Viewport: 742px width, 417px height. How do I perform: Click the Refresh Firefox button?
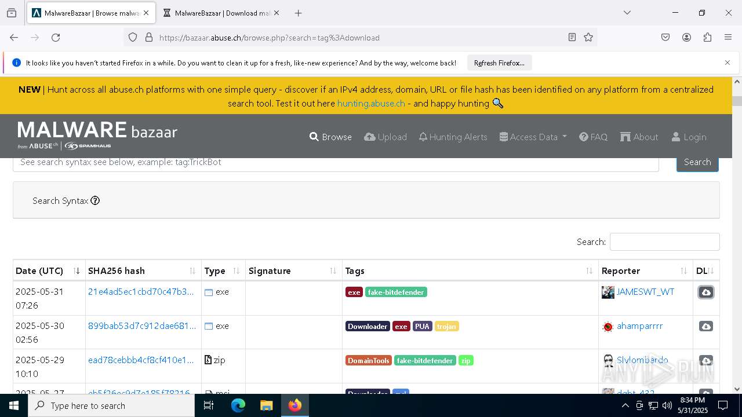pos(499,63)
